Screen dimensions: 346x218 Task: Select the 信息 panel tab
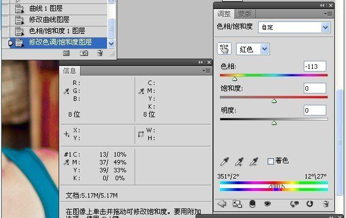pos(69,71)
